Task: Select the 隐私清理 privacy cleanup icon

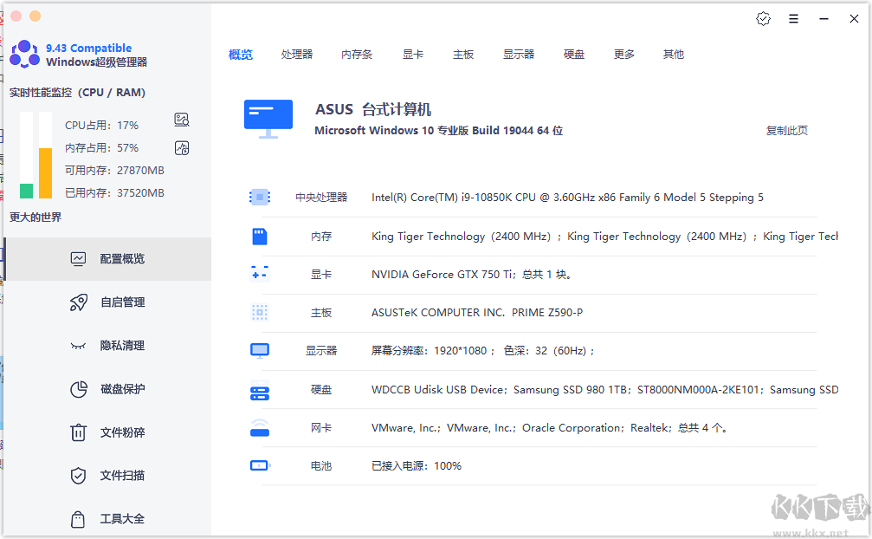Action: 77,345
